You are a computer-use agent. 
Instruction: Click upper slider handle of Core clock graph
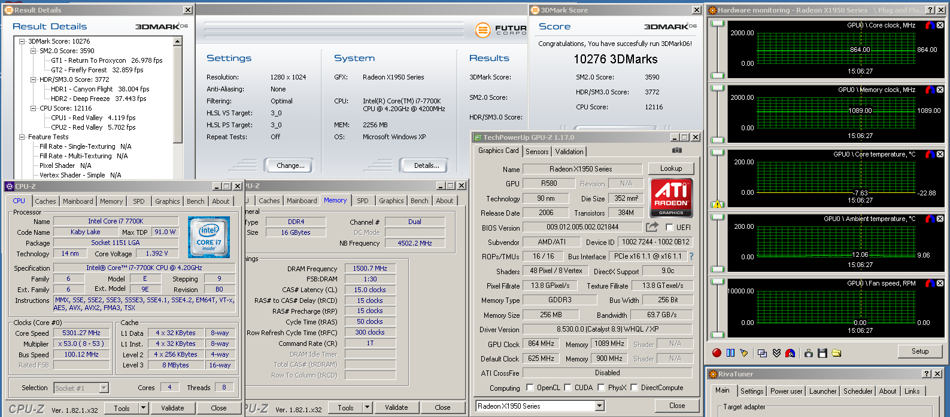(x=717, y=23)
